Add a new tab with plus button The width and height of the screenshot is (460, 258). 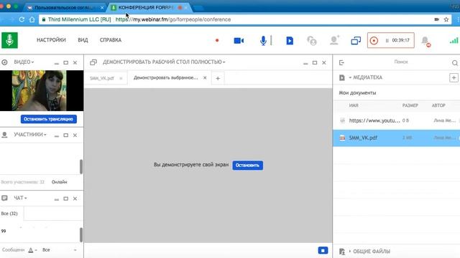218,78
